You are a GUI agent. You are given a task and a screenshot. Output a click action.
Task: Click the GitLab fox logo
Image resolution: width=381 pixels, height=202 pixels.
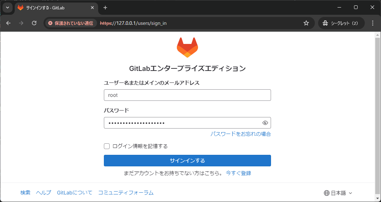click(187, 48)
